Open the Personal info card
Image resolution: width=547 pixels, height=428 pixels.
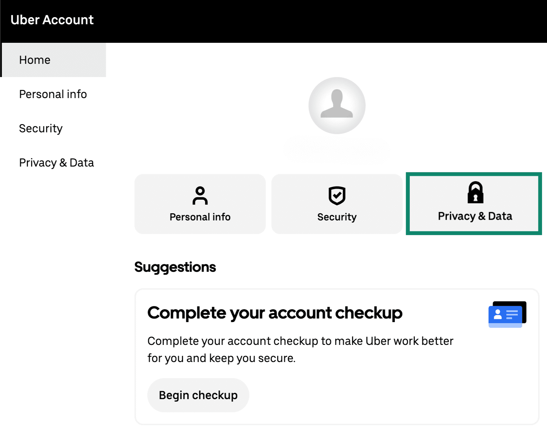(200, 204)
